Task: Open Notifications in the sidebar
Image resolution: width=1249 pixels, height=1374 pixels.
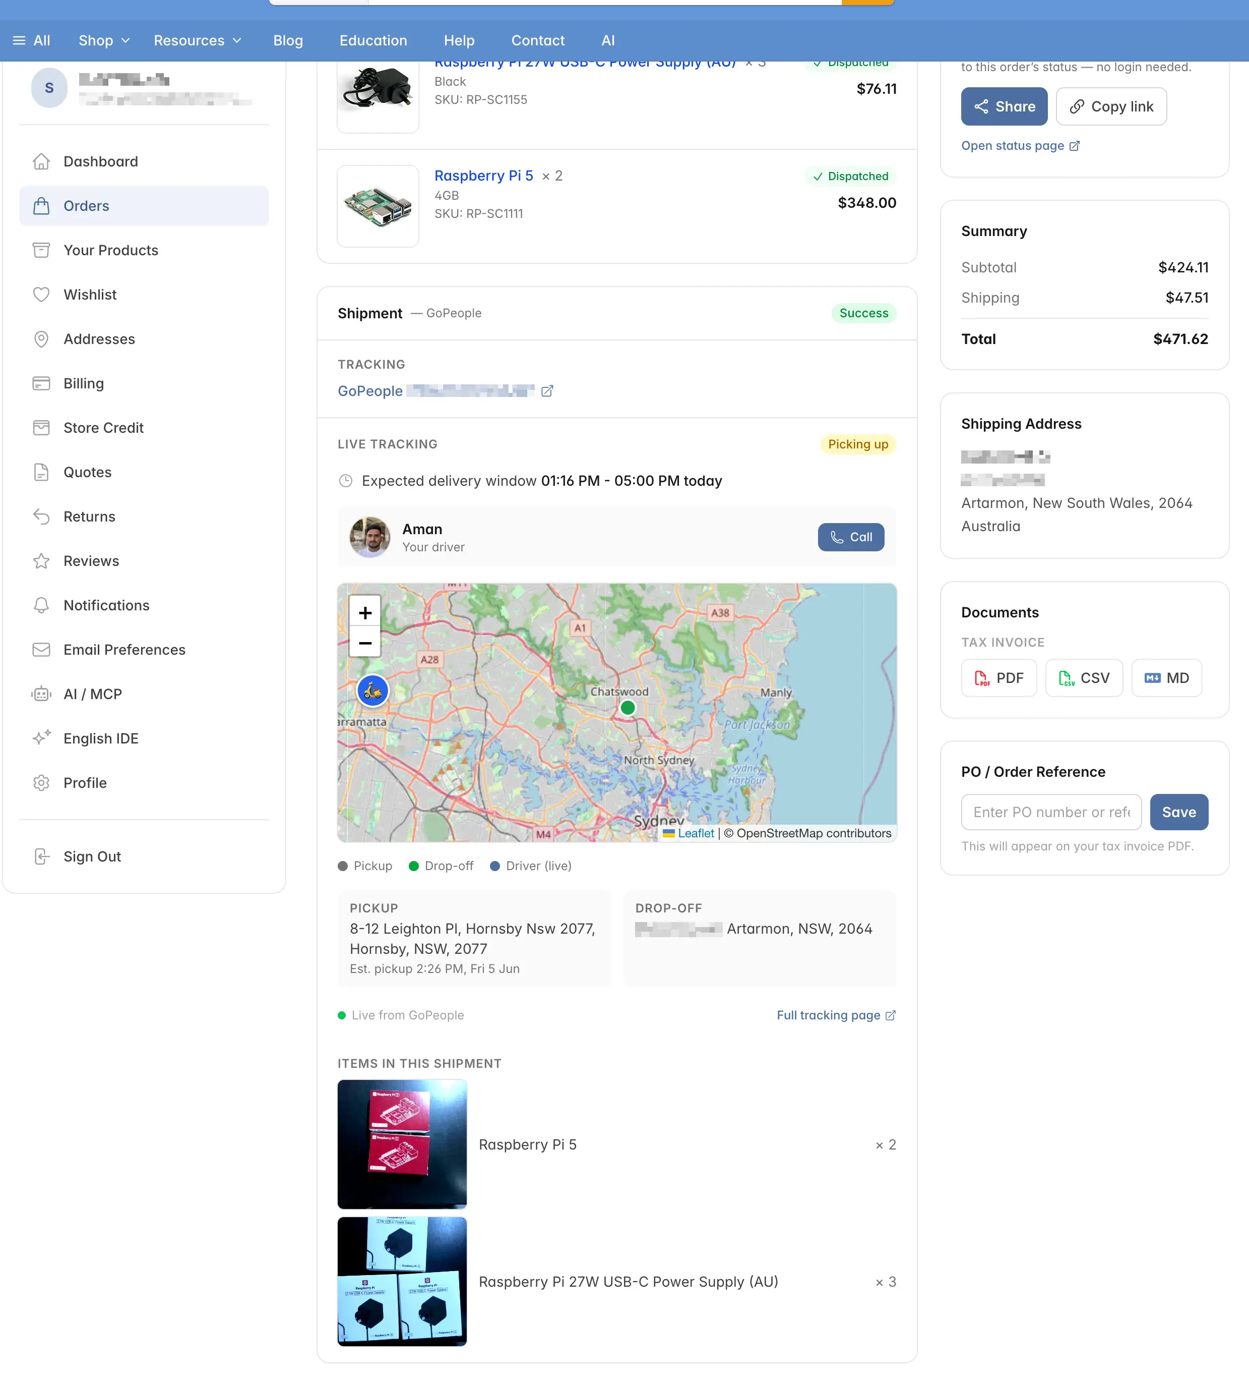Action: [x=144, y=605]
